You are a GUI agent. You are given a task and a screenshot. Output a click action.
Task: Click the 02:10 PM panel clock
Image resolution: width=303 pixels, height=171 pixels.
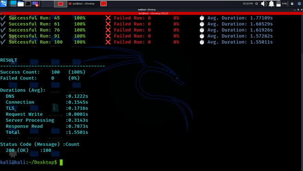point(248,4)
